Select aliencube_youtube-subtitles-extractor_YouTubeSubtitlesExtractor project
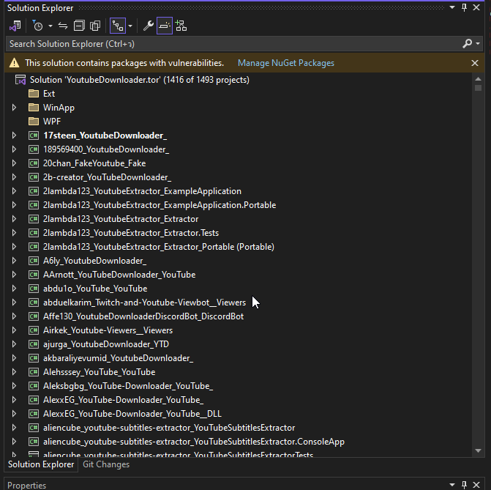The height and width of the screenshot is (490, 491). [x=169, y=428]
